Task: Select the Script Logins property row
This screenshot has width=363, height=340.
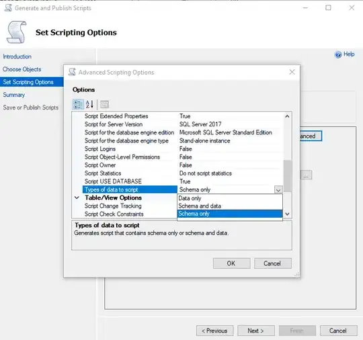Action: coord(177,148)
